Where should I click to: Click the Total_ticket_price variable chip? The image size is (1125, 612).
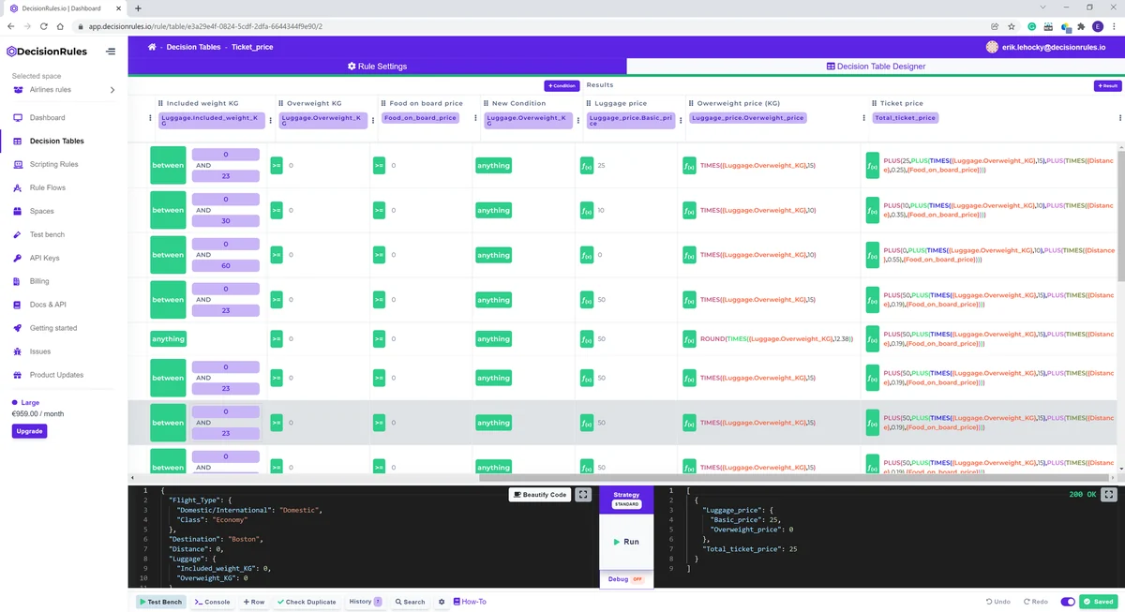[x=905, y=118]
